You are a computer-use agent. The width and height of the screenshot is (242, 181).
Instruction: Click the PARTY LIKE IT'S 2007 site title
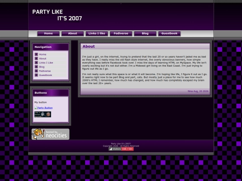(57, 15)
